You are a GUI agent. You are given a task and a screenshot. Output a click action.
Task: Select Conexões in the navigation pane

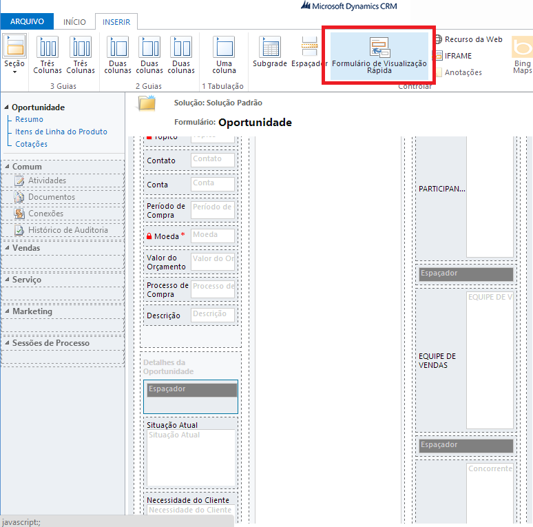[x=45, y=214]
